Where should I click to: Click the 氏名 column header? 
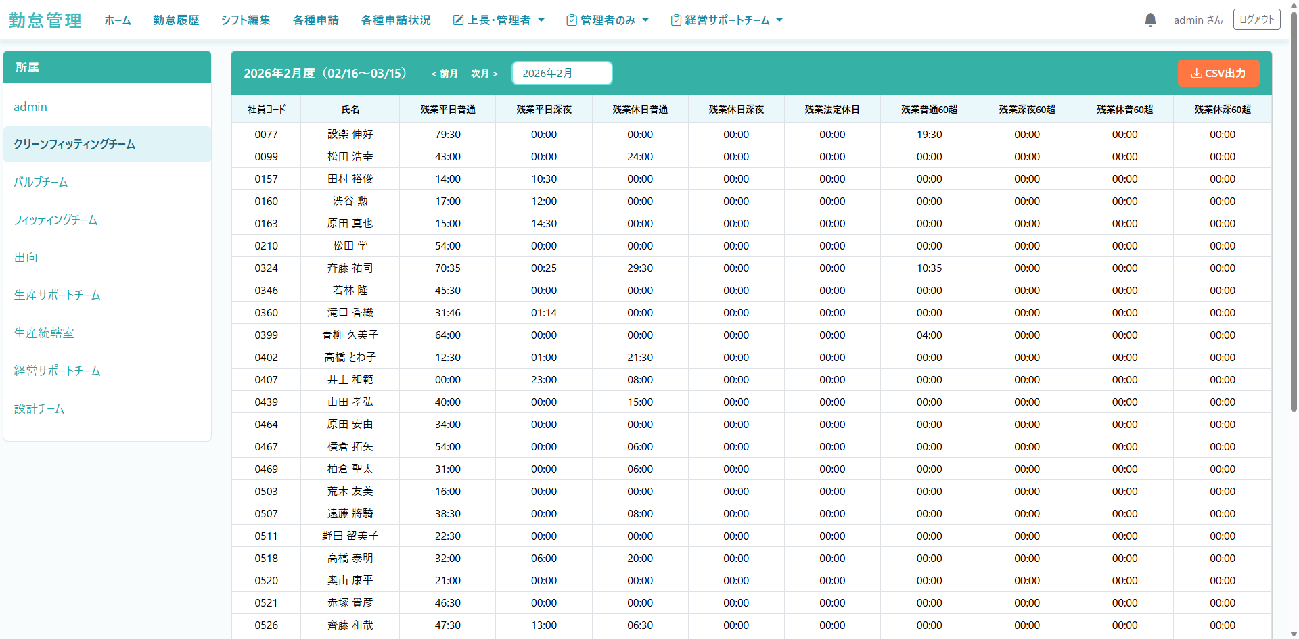350,110
